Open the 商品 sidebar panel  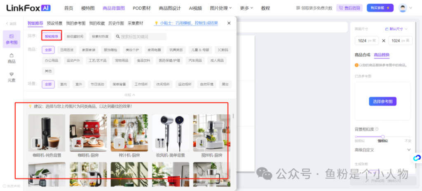(x=12, y=58)
